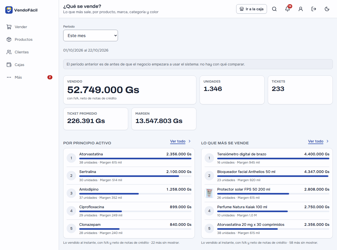337x250 pixels.
Task: Open the Período dropdown showing Este mes
Action: (91, 35)
